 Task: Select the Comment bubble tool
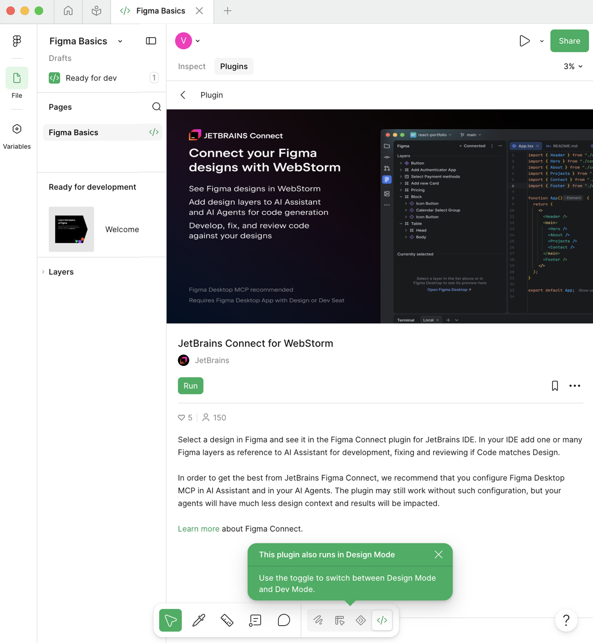point(284,620)
